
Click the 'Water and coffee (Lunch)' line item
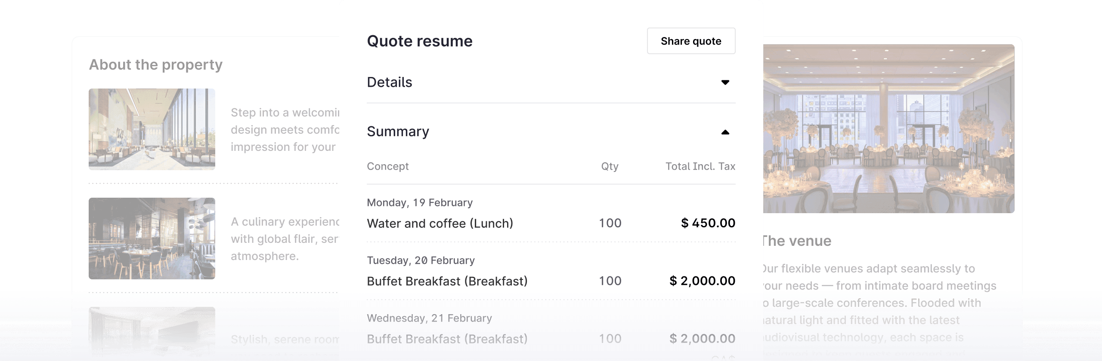click(440, 223)
